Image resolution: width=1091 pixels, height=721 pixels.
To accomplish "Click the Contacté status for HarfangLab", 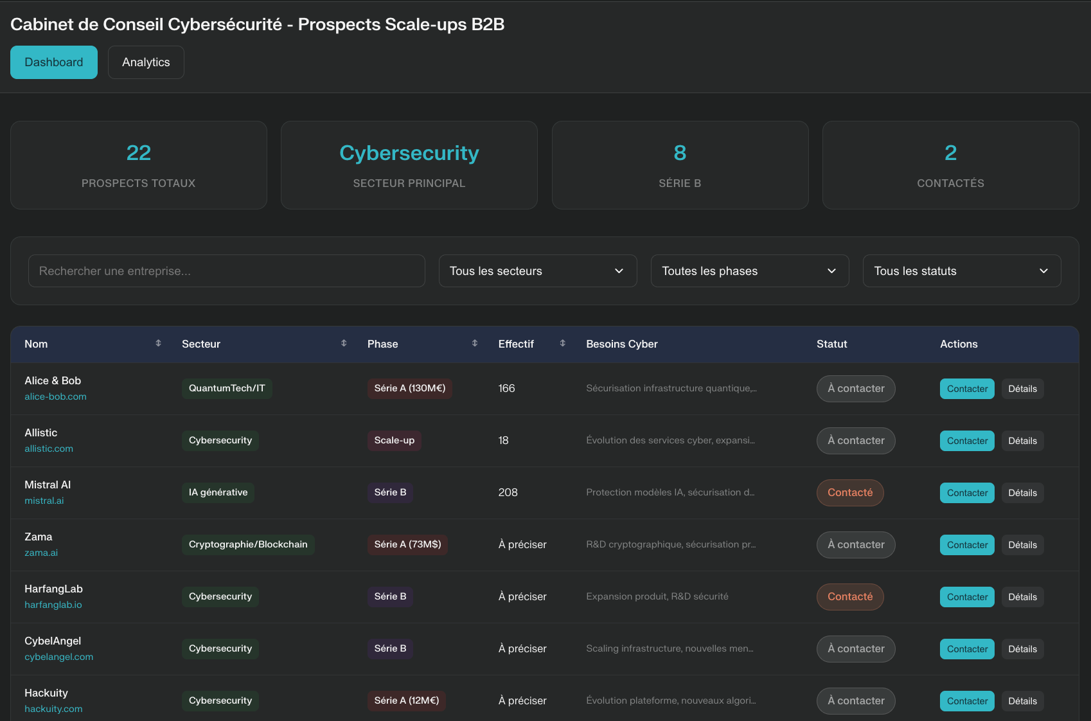I will pos(850,597).
